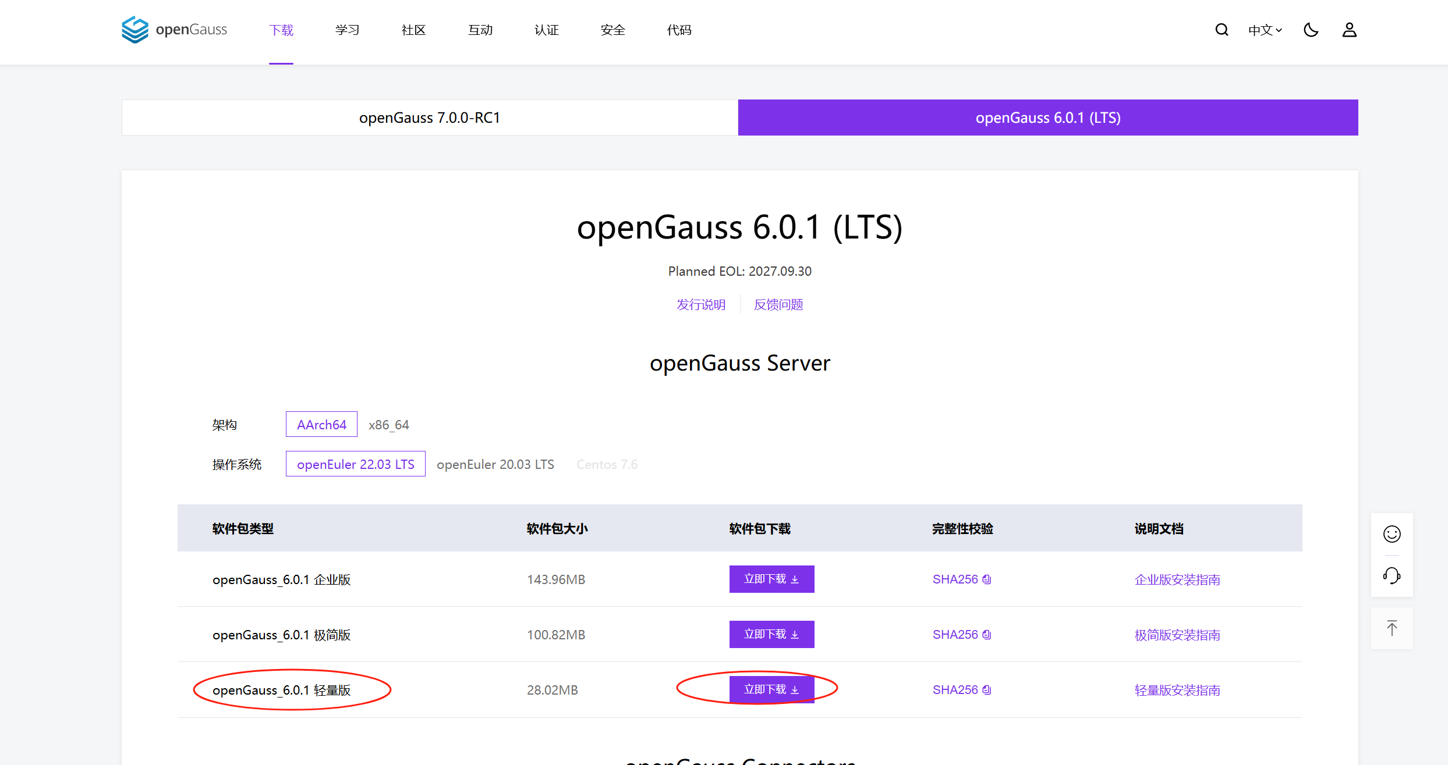The image size is (1448, 765).
Task: Open feedback via smiley icon
Action: tap(1392, 533)
